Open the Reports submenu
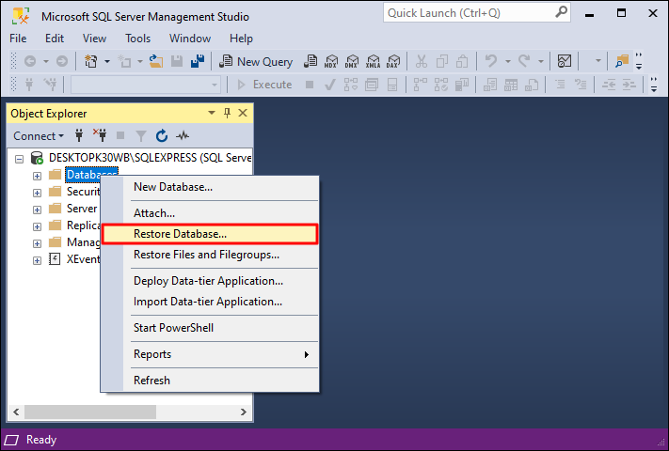669x451 pixels. [x=210, y=354]
